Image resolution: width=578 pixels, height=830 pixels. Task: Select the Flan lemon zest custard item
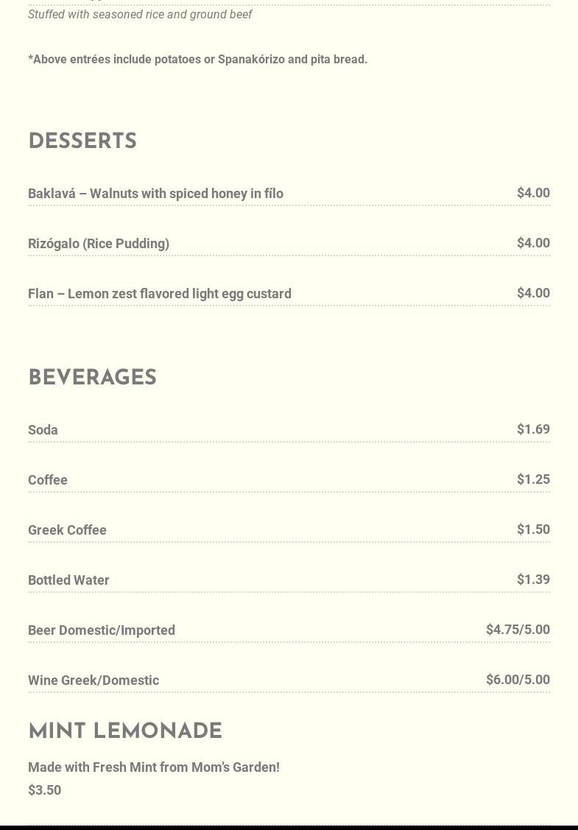160,293
